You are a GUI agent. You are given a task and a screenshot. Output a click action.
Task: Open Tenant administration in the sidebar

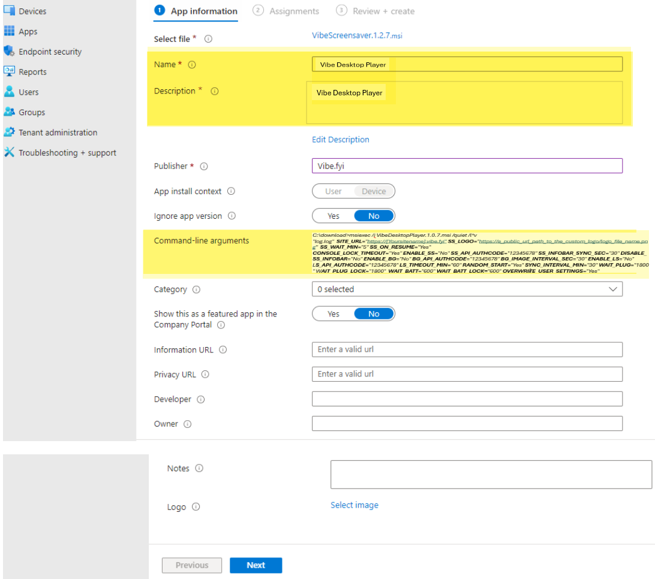(x=58, y=132)
